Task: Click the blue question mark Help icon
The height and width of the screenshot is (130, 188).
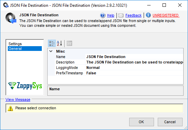Action: click(103, 15)
